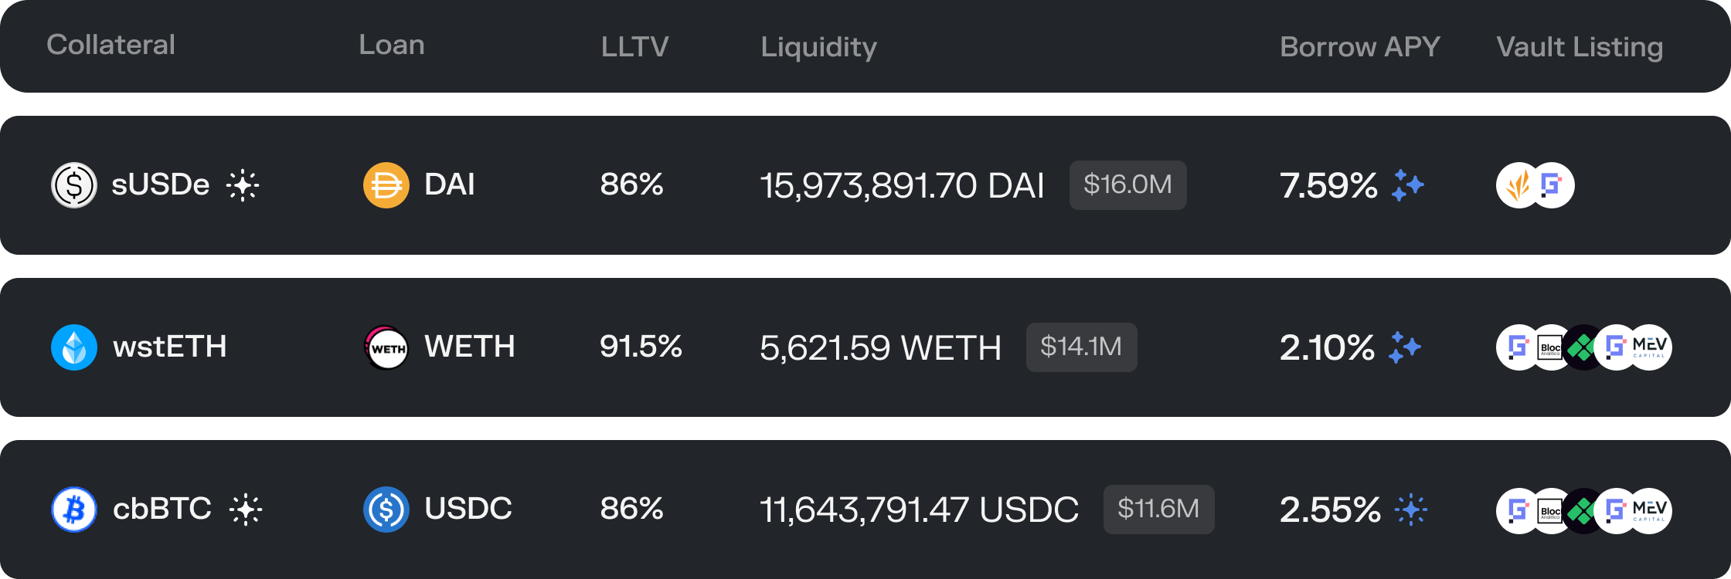Click the blue USDC loan token icon
1731x579 pixels.
tap(386, 510)
